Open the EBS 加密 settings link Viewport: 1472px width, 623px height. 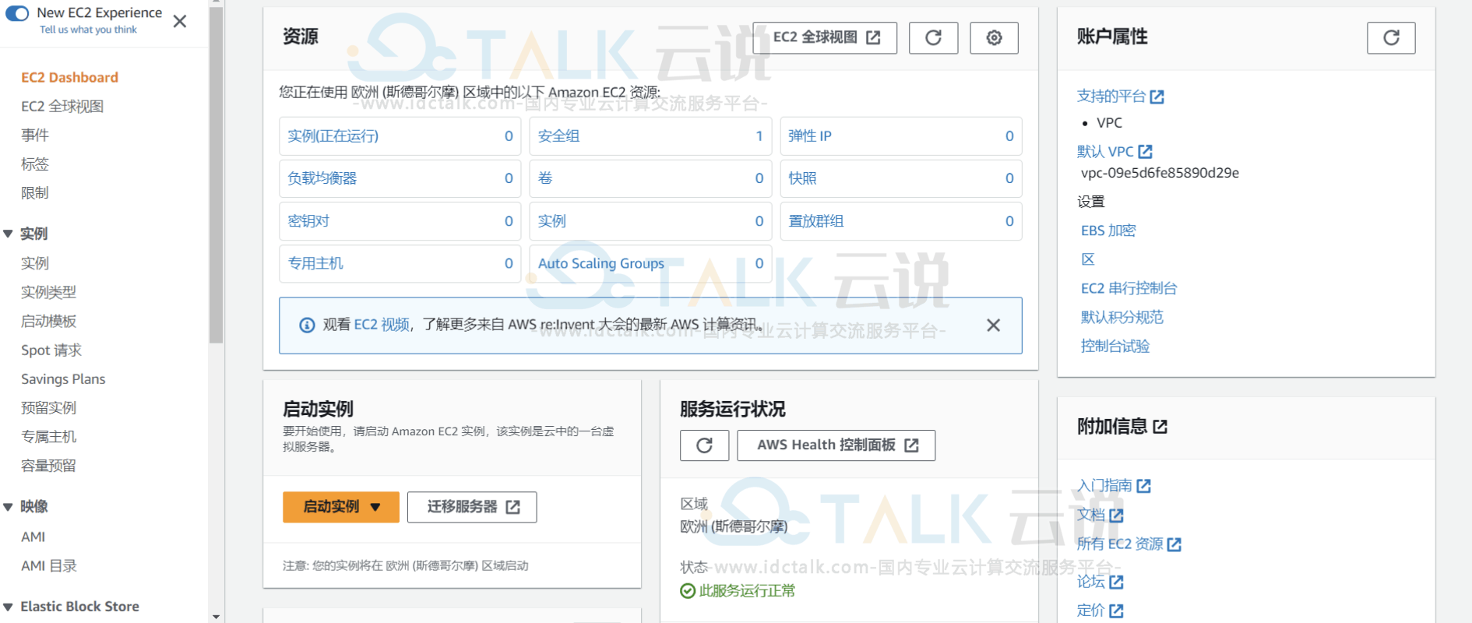1108,231
